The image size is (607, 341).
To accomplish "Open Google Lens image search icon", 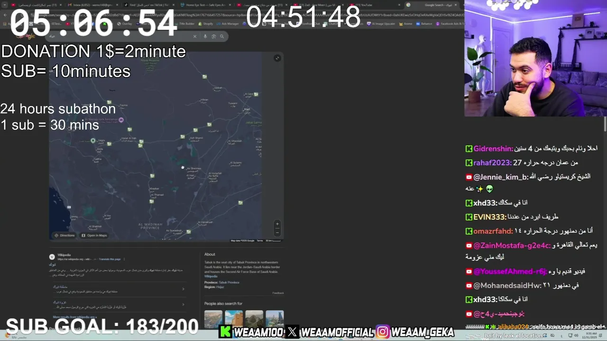I will pyautogui.click(x=214, y=36).
